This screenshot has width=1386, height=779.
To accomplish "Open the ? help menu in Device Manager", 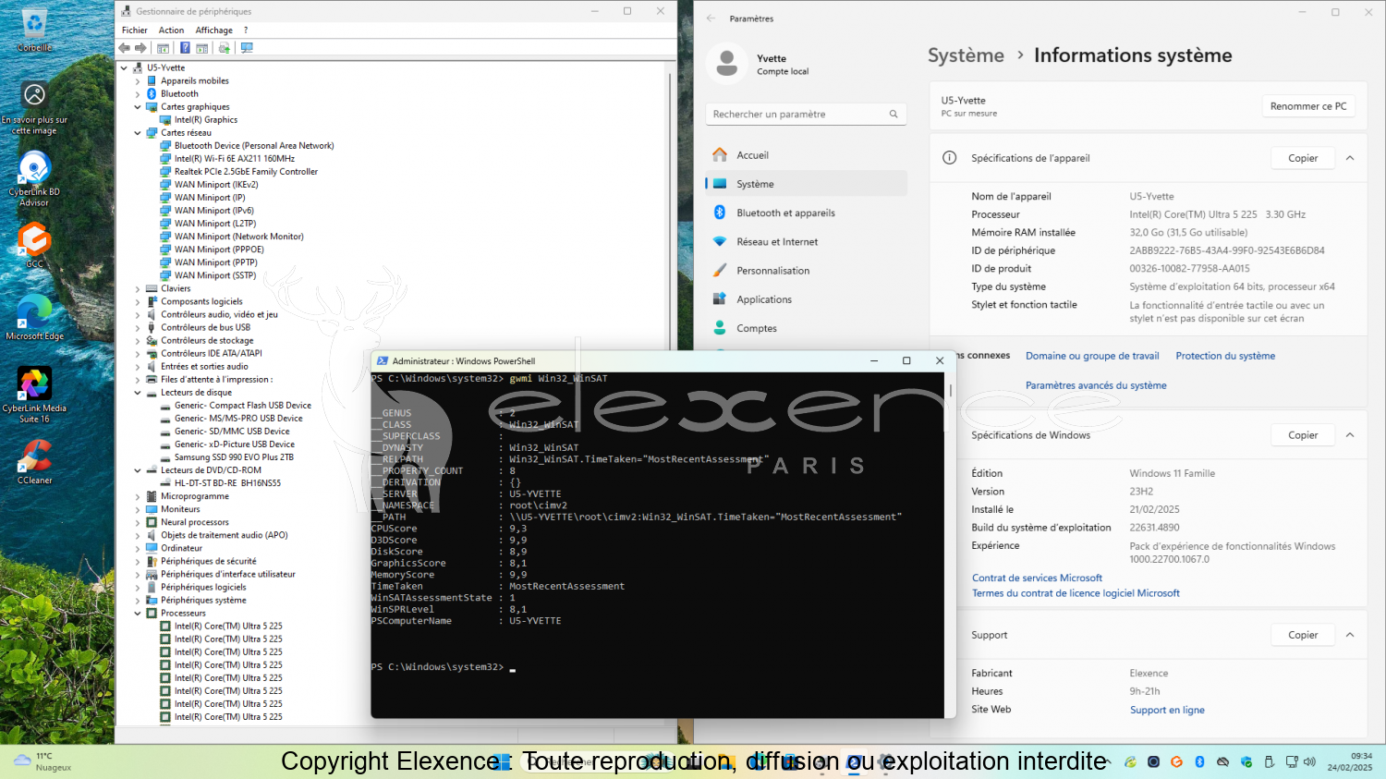I will pos(246,30).
